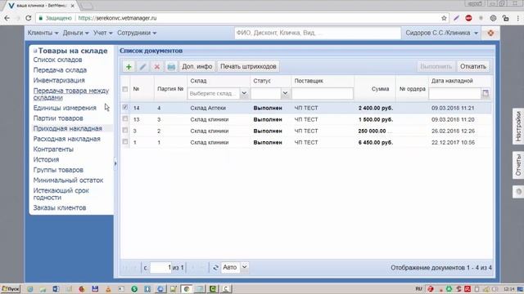This screenshot has width=524, height=294.
Task: Delete the selected document with the red X
Action: coord(156,67)
